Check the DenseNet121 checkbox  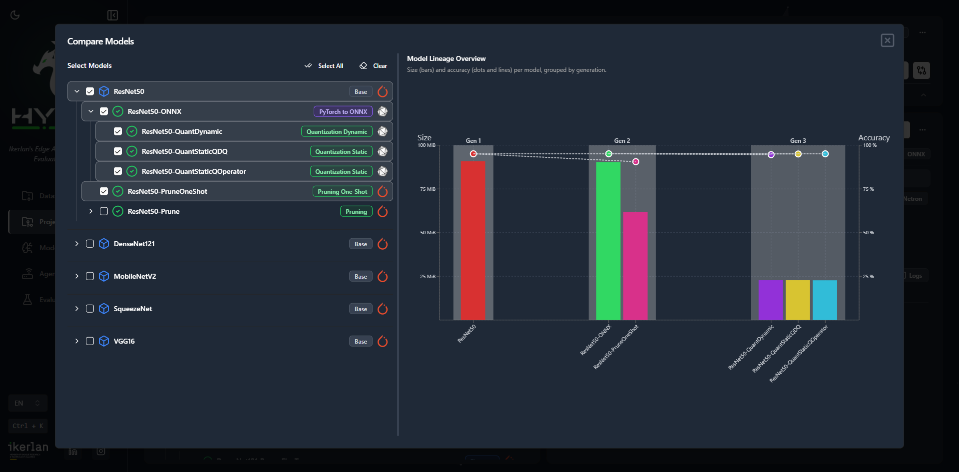[x=90, y=244]
